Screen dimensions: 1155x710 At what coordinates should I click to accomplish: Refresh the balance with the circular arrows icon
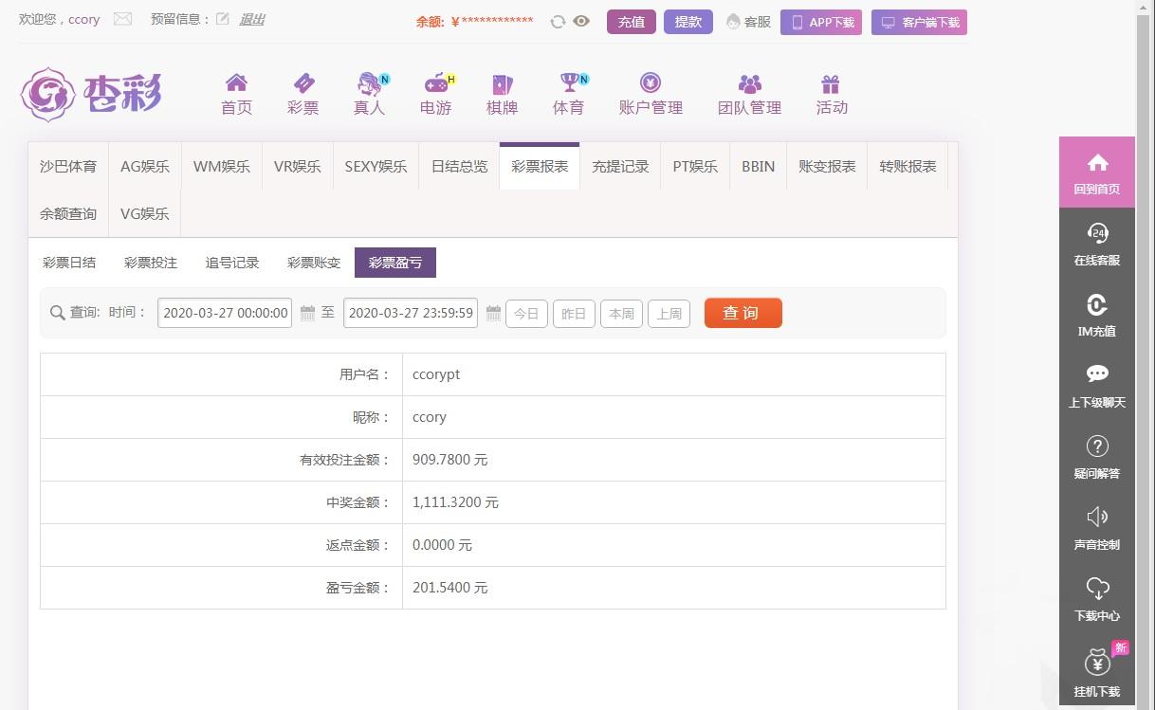click(x=558, y=22)
